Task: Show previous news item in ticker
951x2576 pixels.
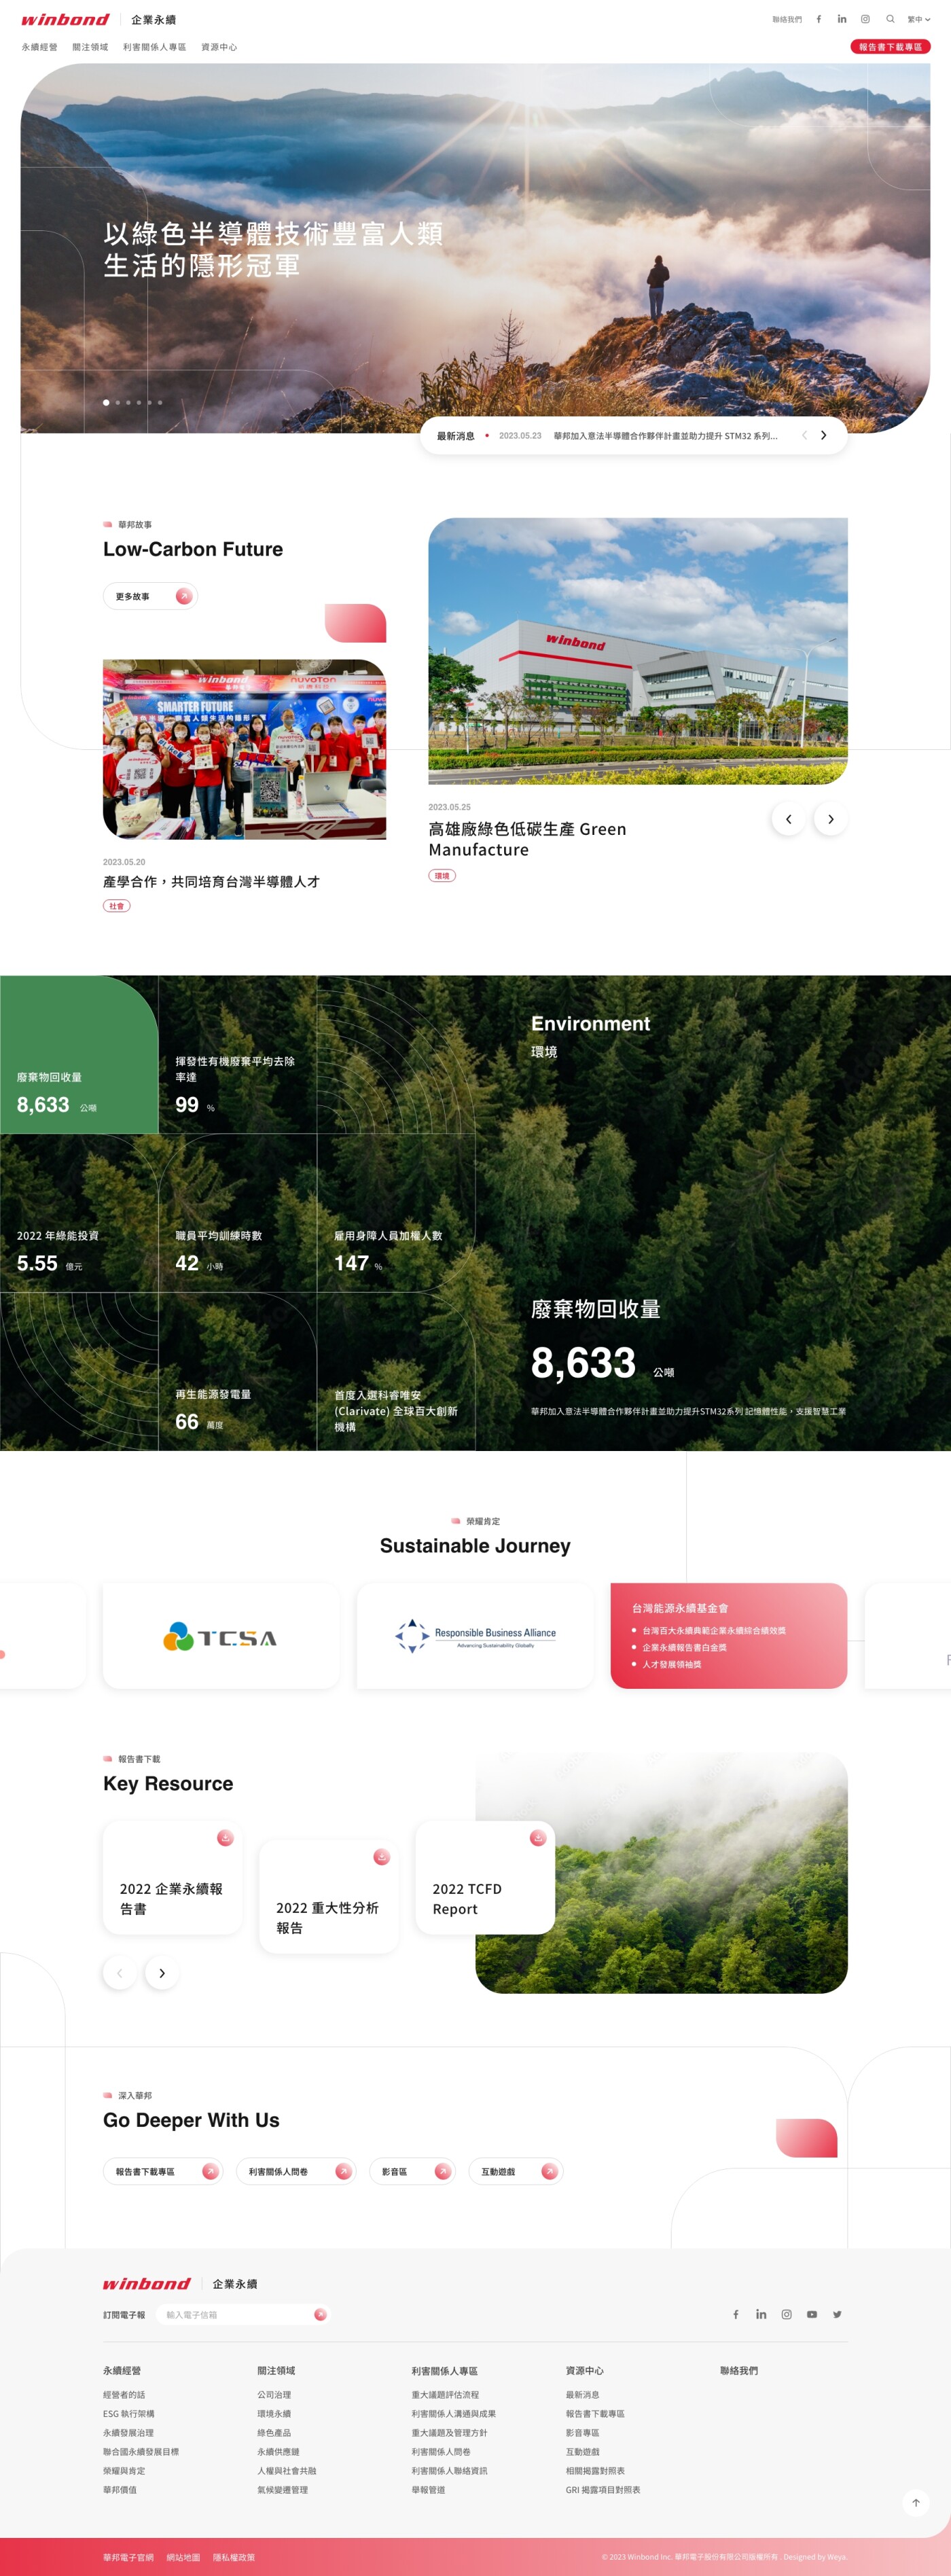Action: (804, 435)
